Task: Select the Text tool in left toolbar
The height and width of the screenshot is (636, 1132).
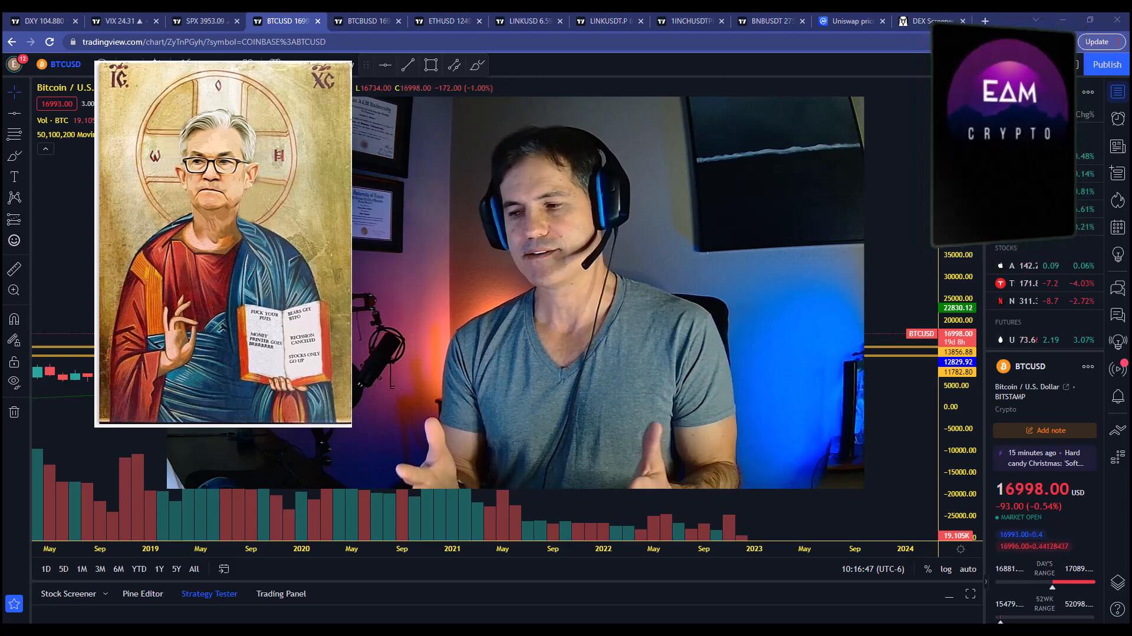Action: coord(14,177)
